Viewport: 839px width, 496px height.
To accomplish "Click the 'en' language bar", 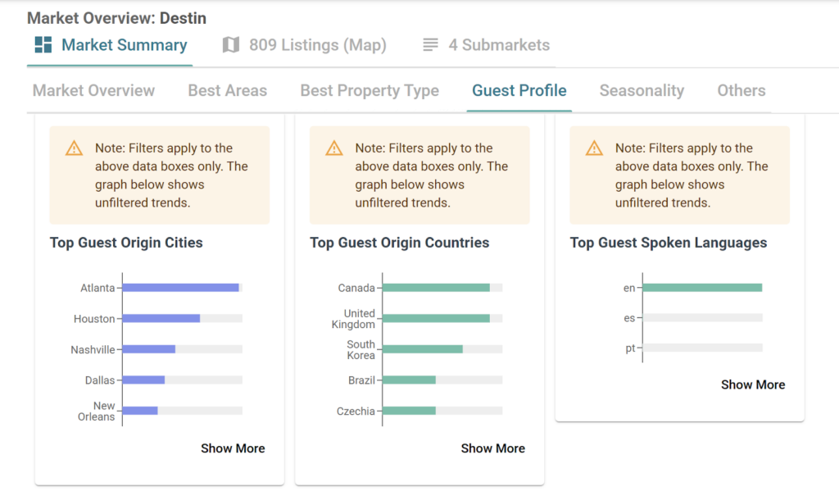I will point(701,288).
